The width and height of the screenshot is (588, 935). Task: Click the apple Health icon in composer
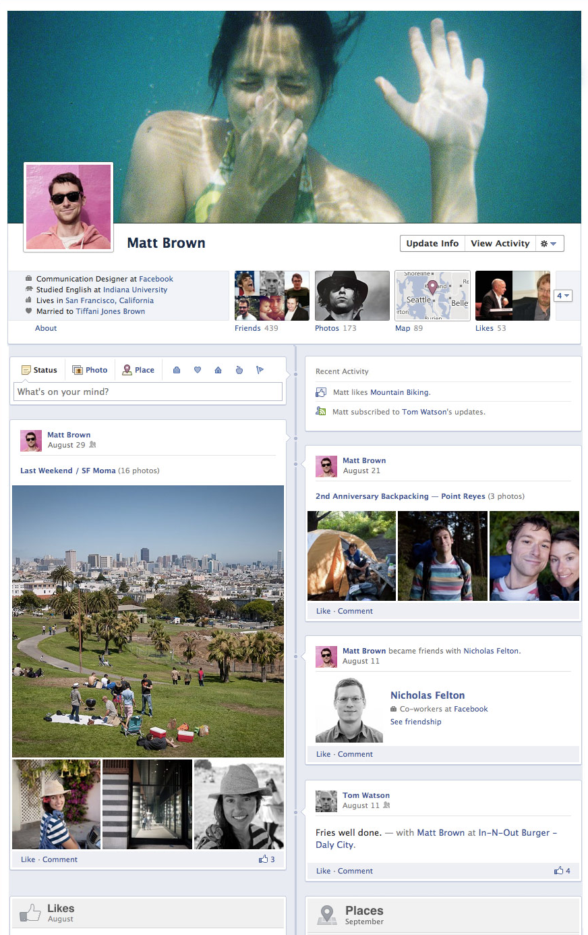[239, 370]
